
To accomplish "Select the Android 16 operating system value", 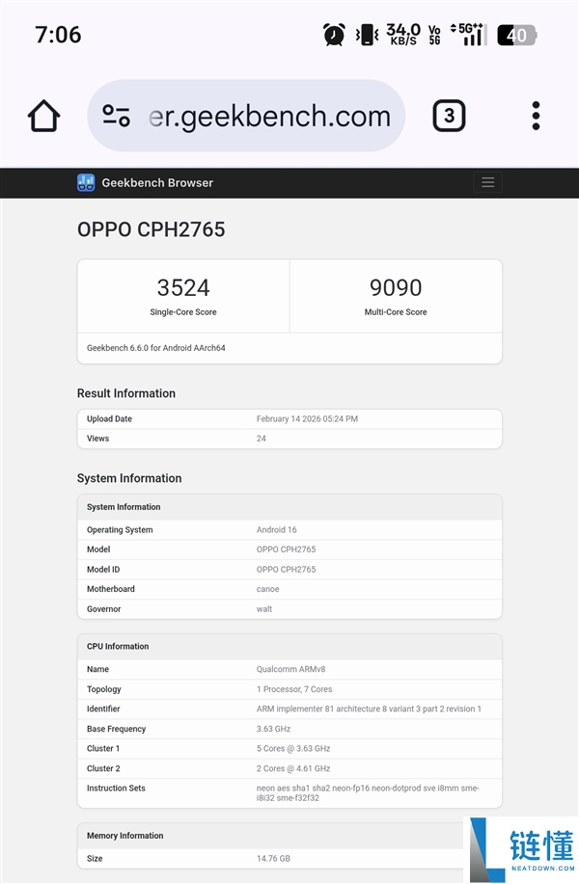I will coord(277,529).
